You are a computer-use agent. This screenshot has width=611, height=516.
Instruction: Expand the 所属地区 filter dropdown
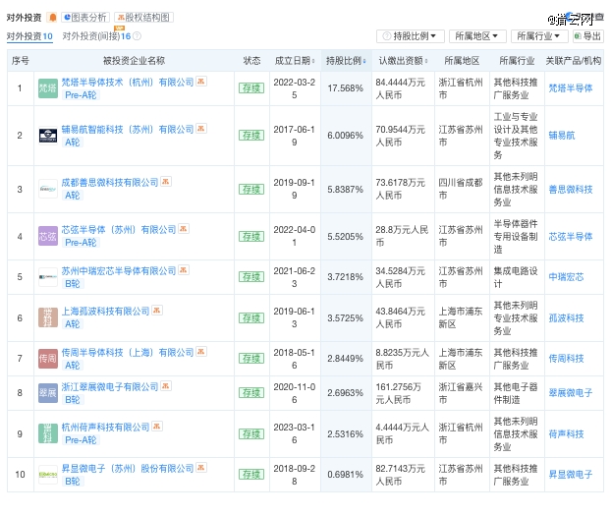pyautogui.click(x=477, y=36)
